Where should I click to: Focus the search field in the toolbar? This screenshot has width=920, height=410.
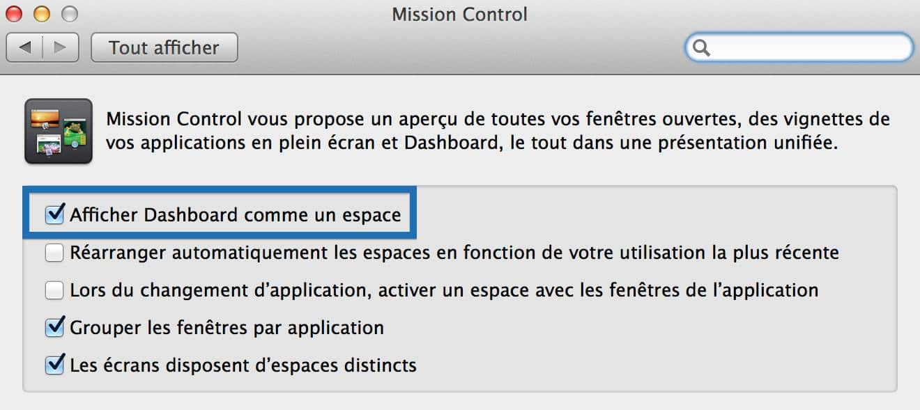[799, 47]
